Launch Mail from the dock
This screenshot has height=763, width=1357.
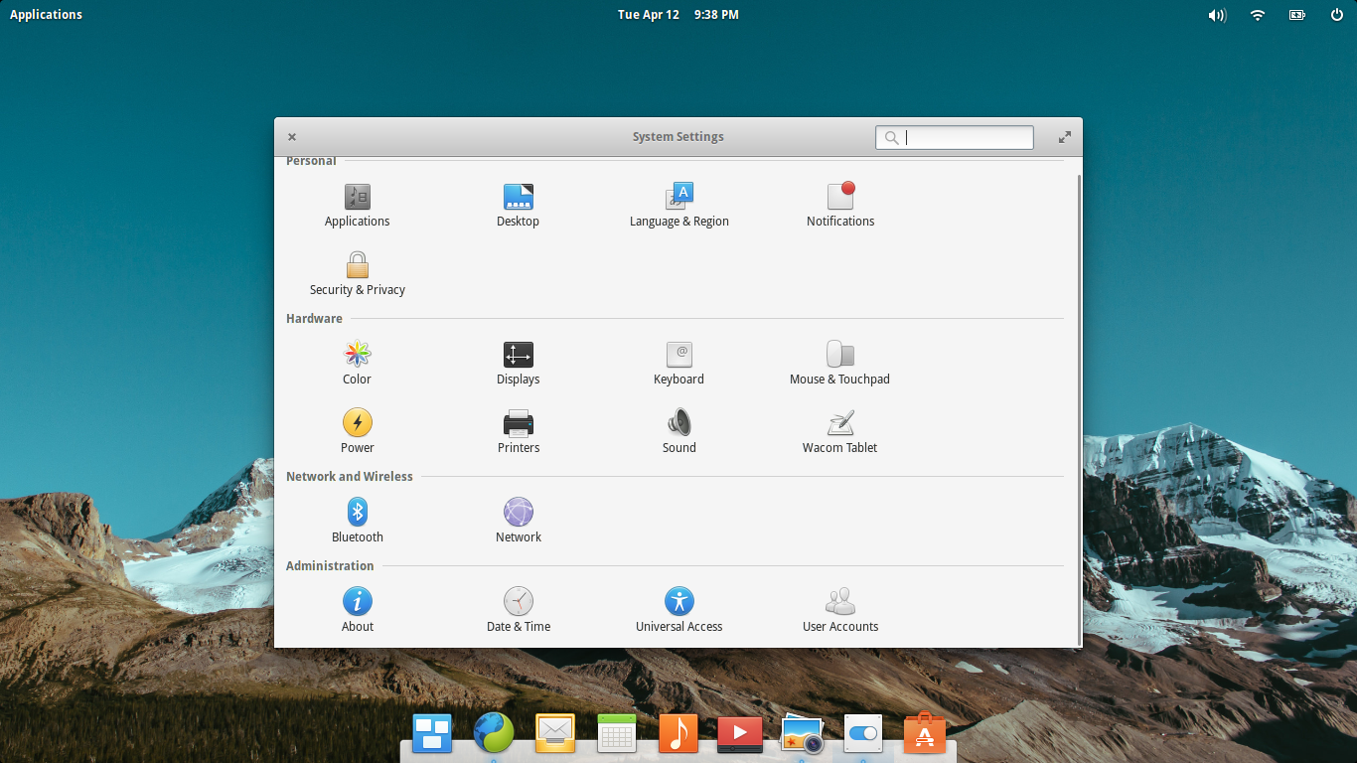555,734
